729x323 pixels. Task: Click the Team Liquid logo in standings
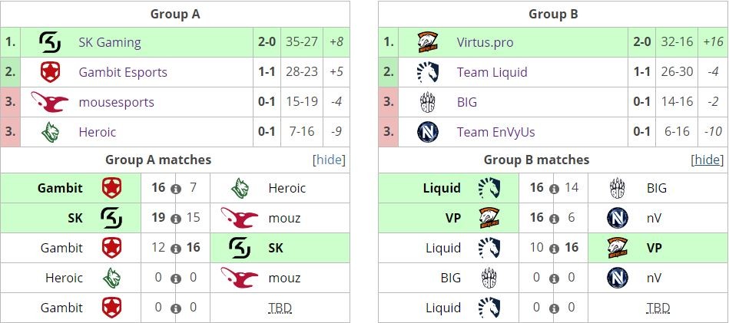(x=428, y=72)
